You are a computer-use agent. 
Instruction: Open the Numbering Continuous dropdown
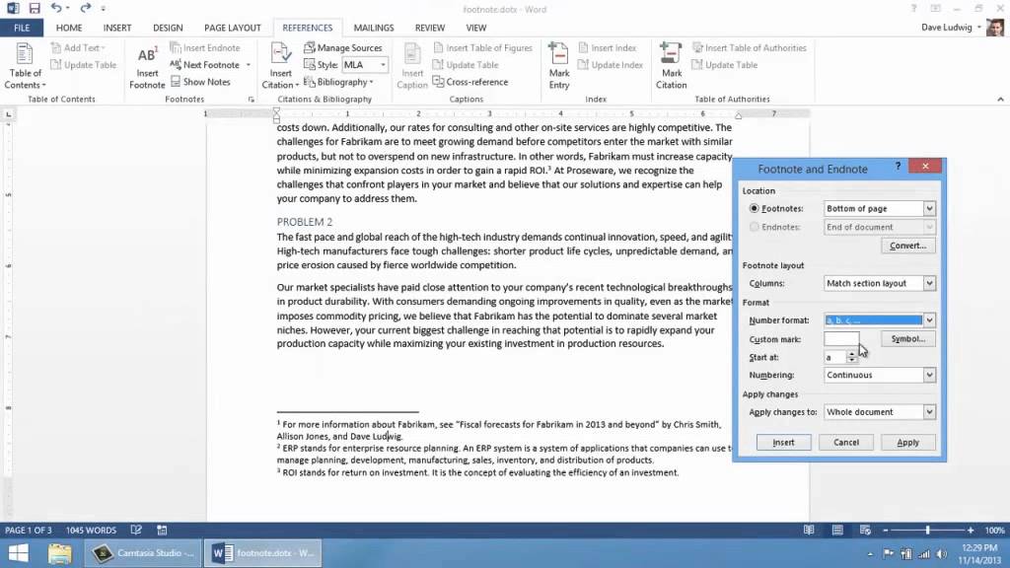(x=879, y=375)
